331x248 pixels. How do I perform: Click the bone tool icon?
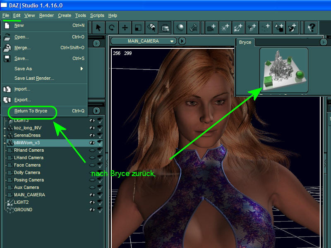[x=193, y=28]
